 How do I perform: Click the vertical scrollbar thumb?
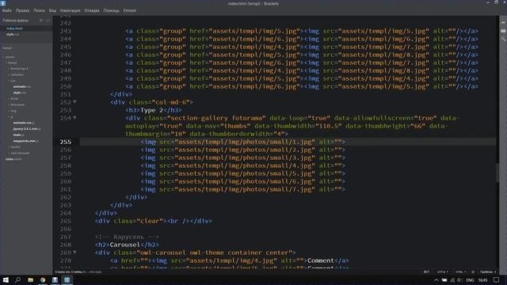click(498, 173)
